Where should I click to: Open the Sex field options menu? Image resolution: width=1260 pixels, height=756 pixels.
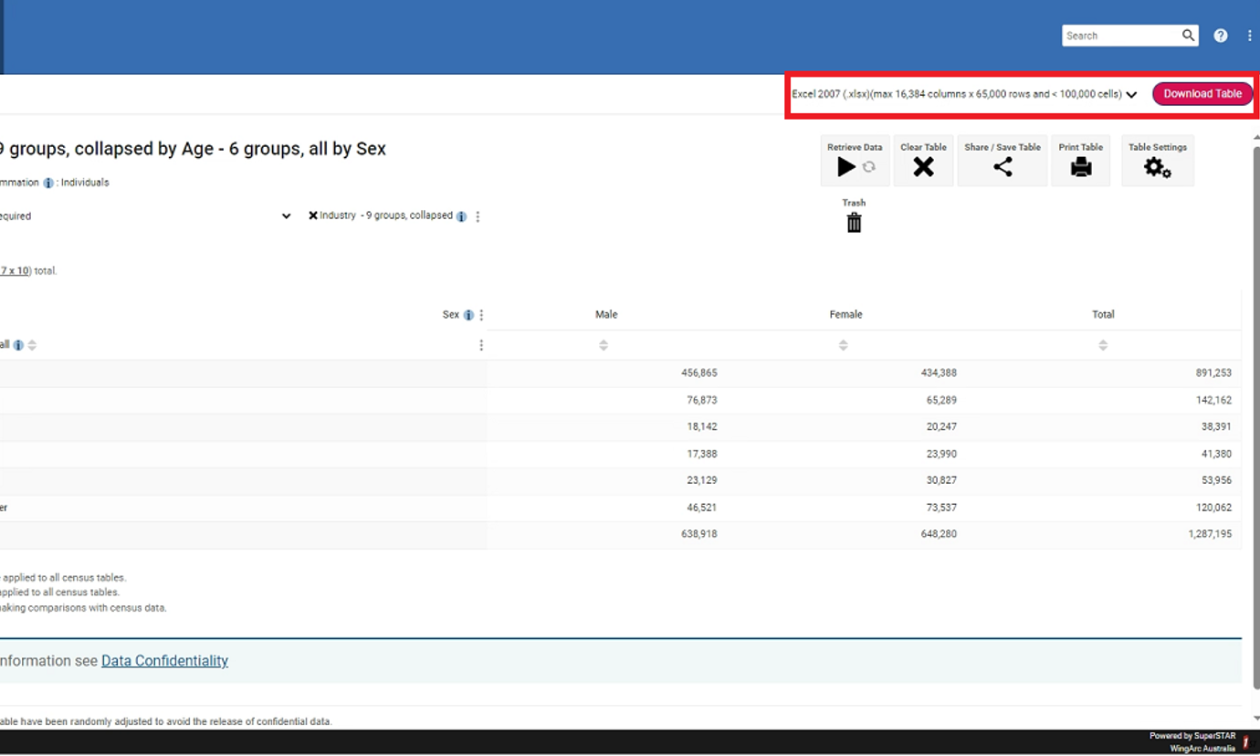coord(481,315)
